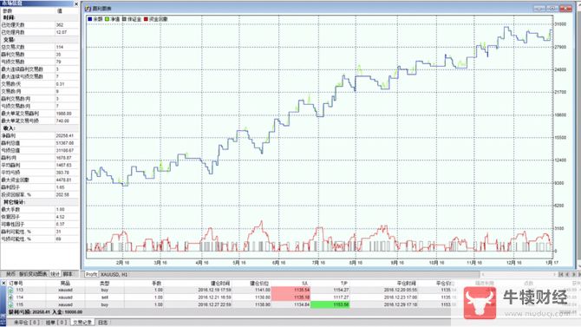Select the 净盈利 value 20258.41
This screenshot has width=581, height=327.
point(64,135)
